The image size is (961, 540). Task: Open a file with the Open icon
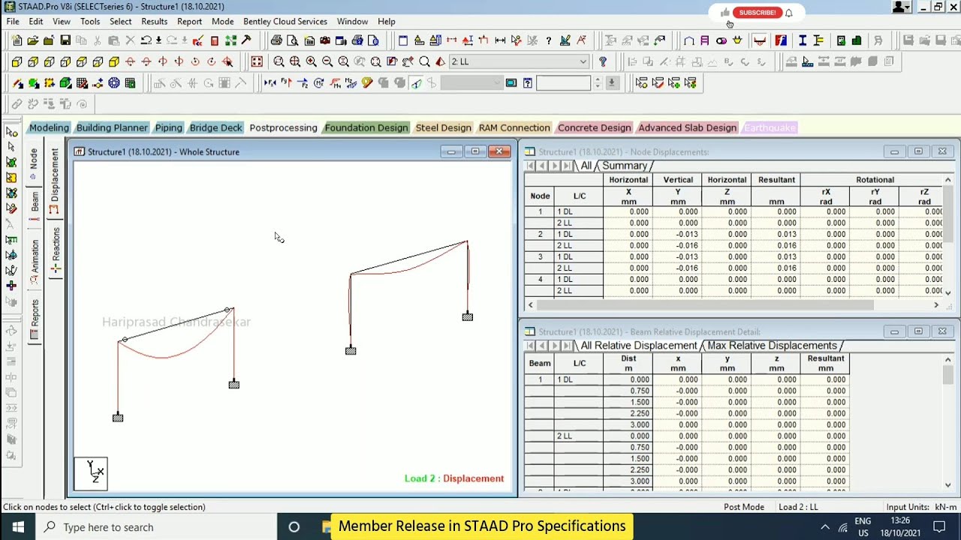pyautogui.click(x=33, y=40)
